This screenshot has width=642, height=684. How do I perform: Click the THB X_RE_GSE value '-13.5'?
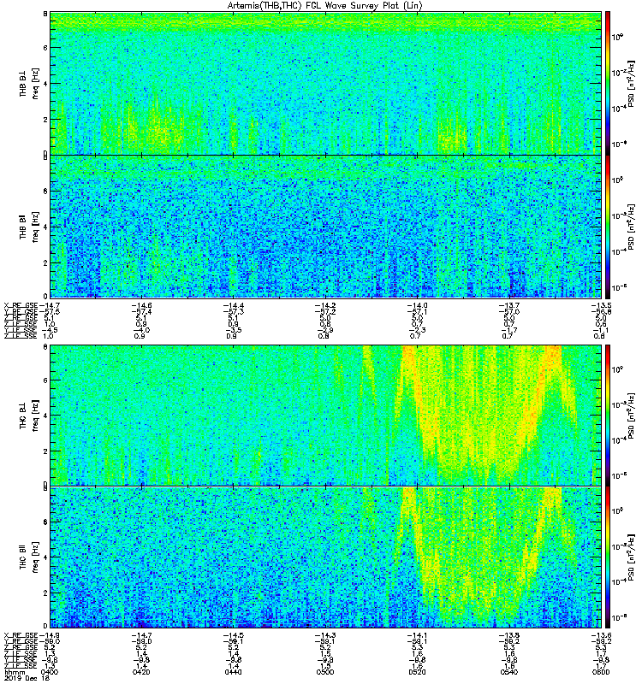601,306
